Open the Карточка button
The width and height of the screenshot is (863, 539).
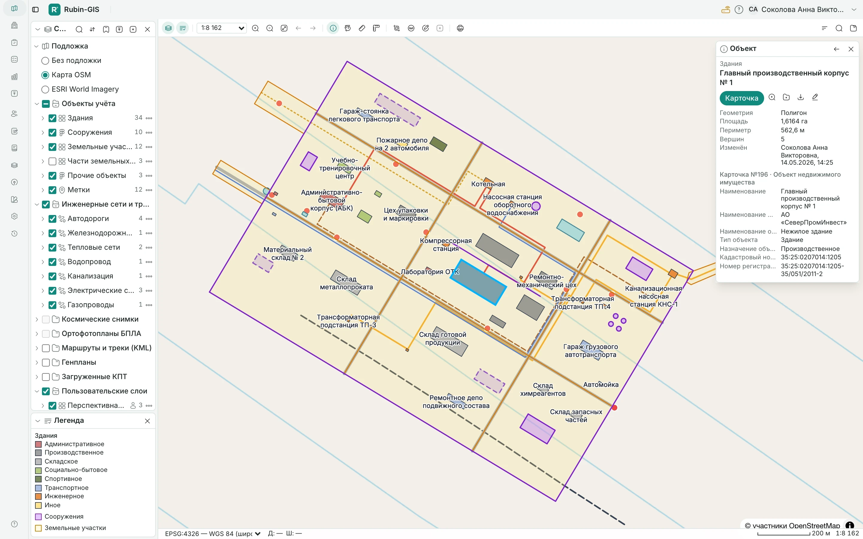pos(741,98)
